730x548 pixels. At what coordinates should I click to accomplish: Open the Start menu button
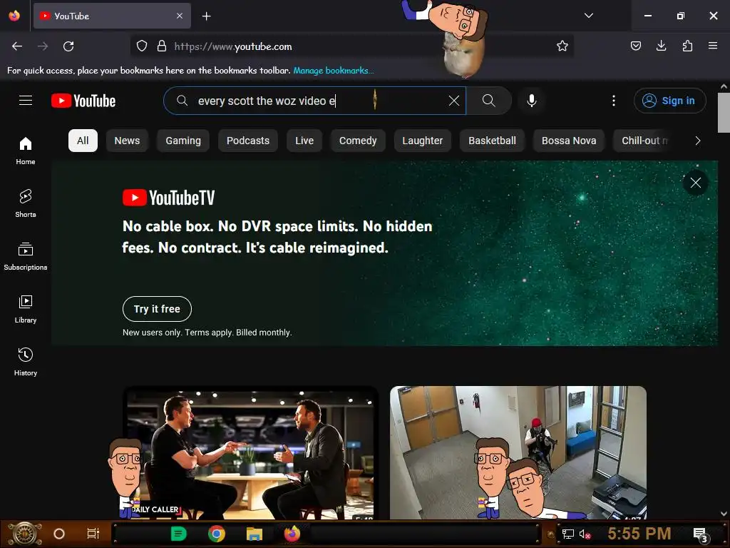point(24,534)
